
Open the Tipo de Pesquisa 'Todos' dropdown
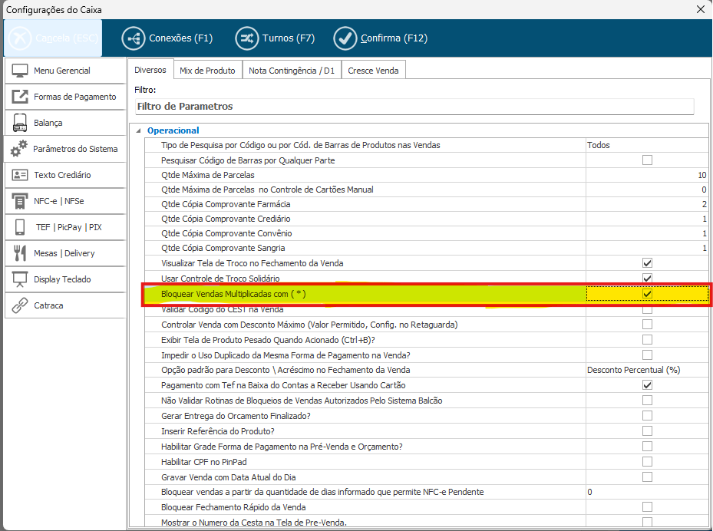click(x=646, y=145)
